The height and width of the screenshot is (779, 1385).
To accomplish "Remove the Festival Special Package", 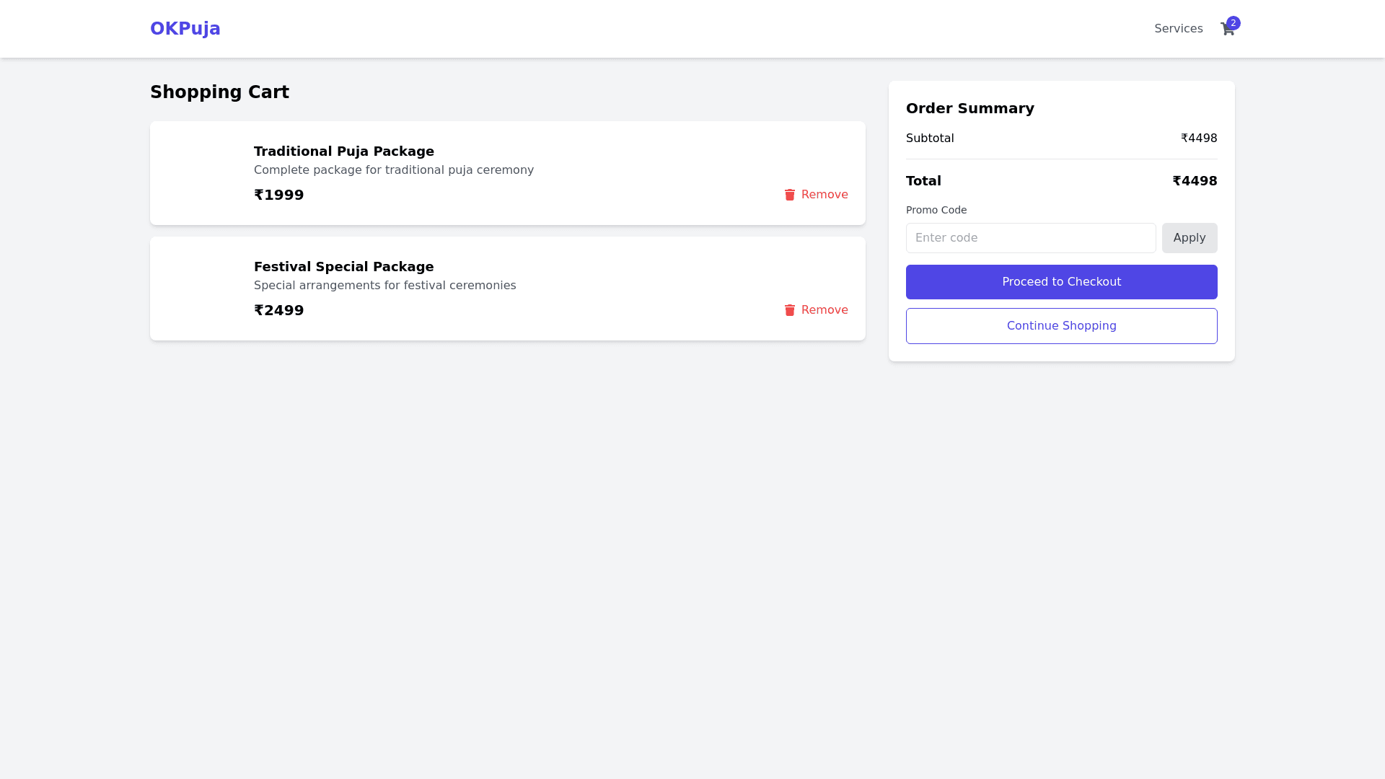I will click(x=824, y=310).
